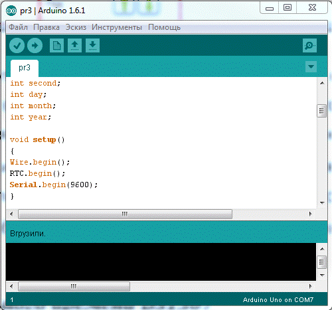Click the 'Вгрузили.' status message

click(x=28, y=234)
